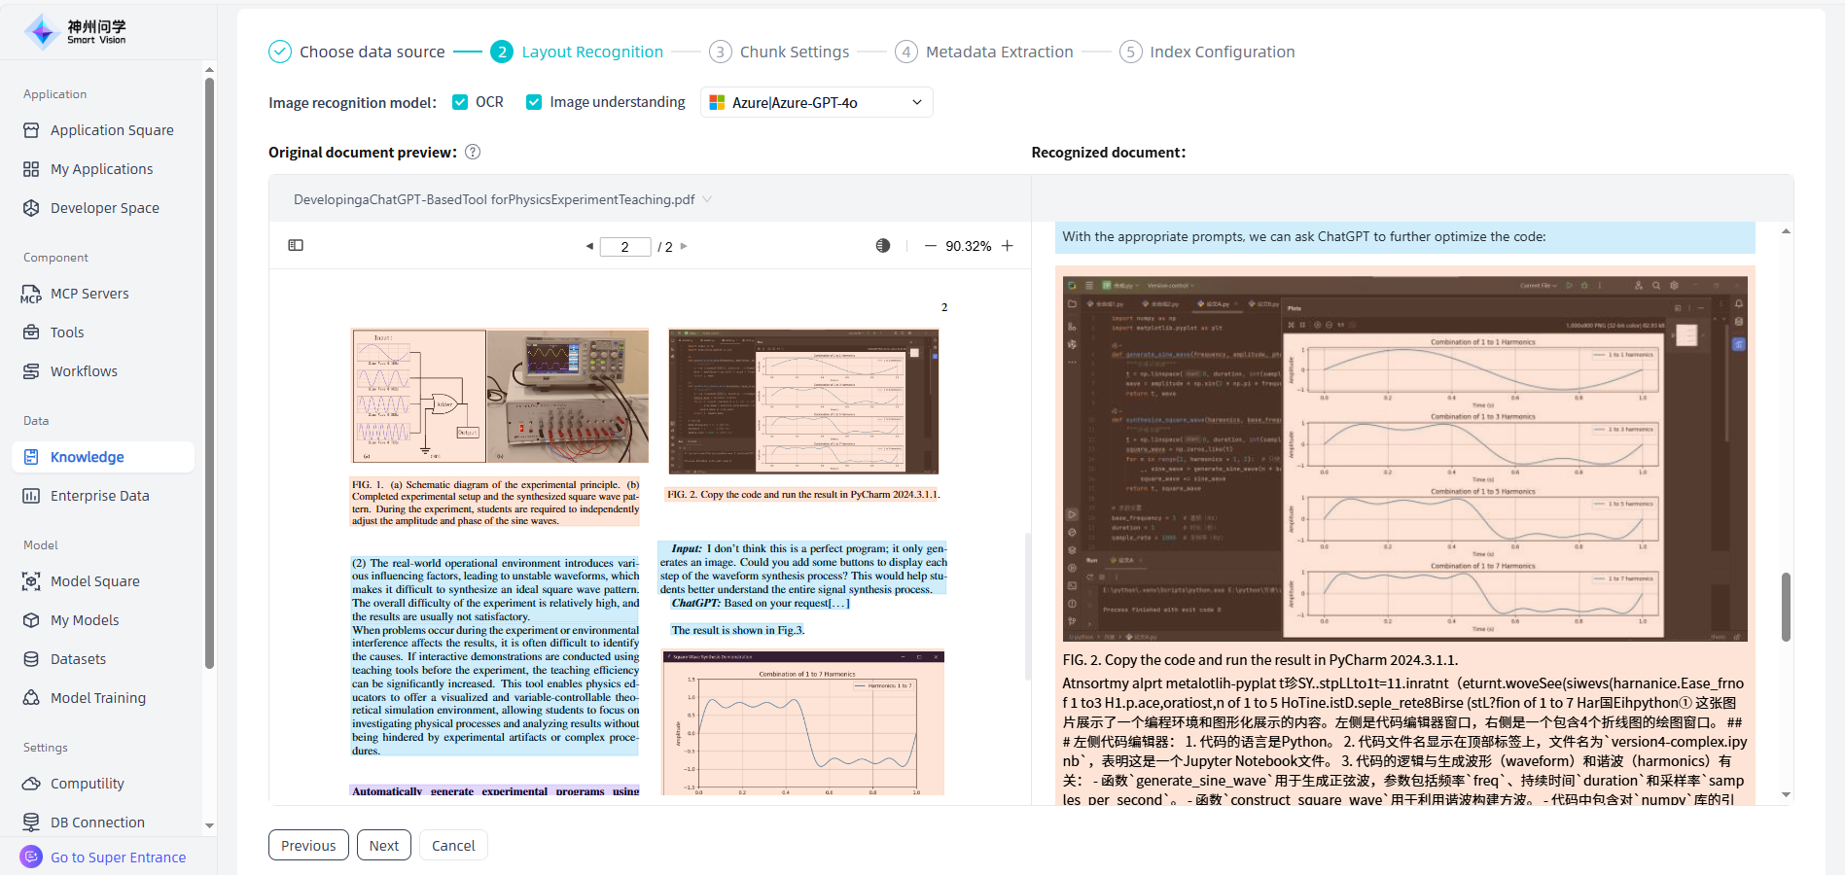Viewport: 1845px width, 875px height.
Task: Zoom out the PDF with minus icon
Action: 930,246
